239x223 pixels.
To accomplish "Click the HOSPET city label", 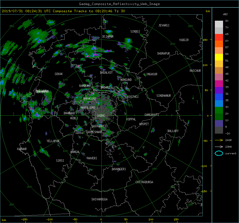I will coord(144,124).
